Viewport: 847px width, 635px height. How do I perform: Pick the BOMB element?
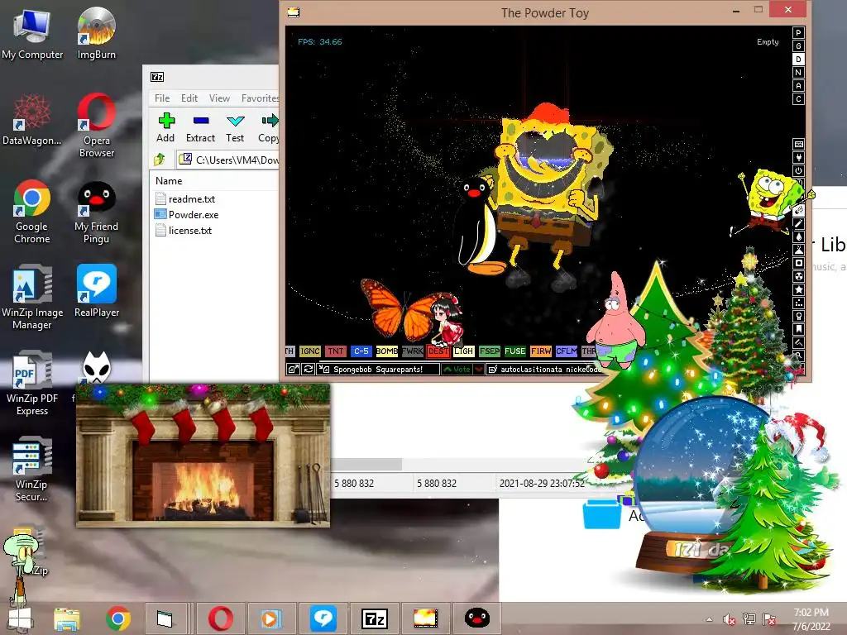387,351
